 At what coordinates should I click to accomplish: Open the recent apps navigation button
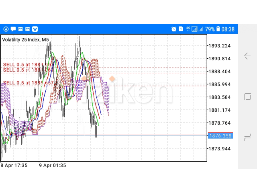(247, 138)
